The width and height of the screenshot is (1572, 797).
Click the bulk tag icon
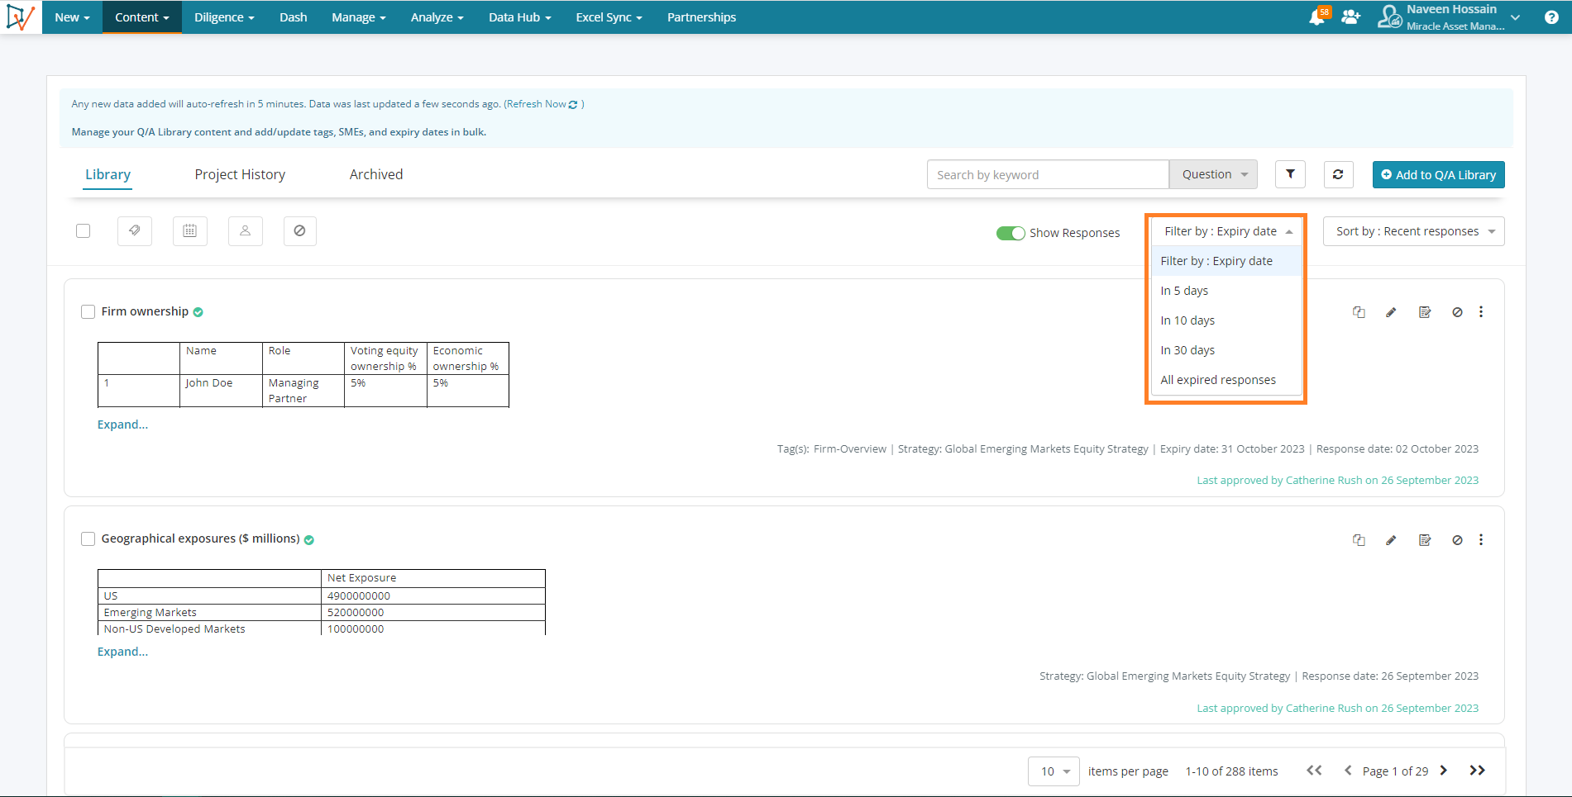(x=135, y=231)
